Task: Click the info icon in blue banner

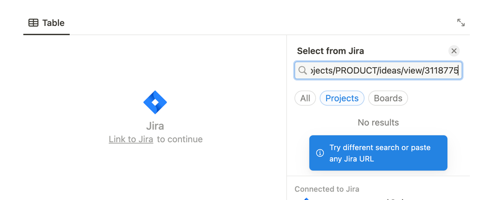Action: click(320, 153)
